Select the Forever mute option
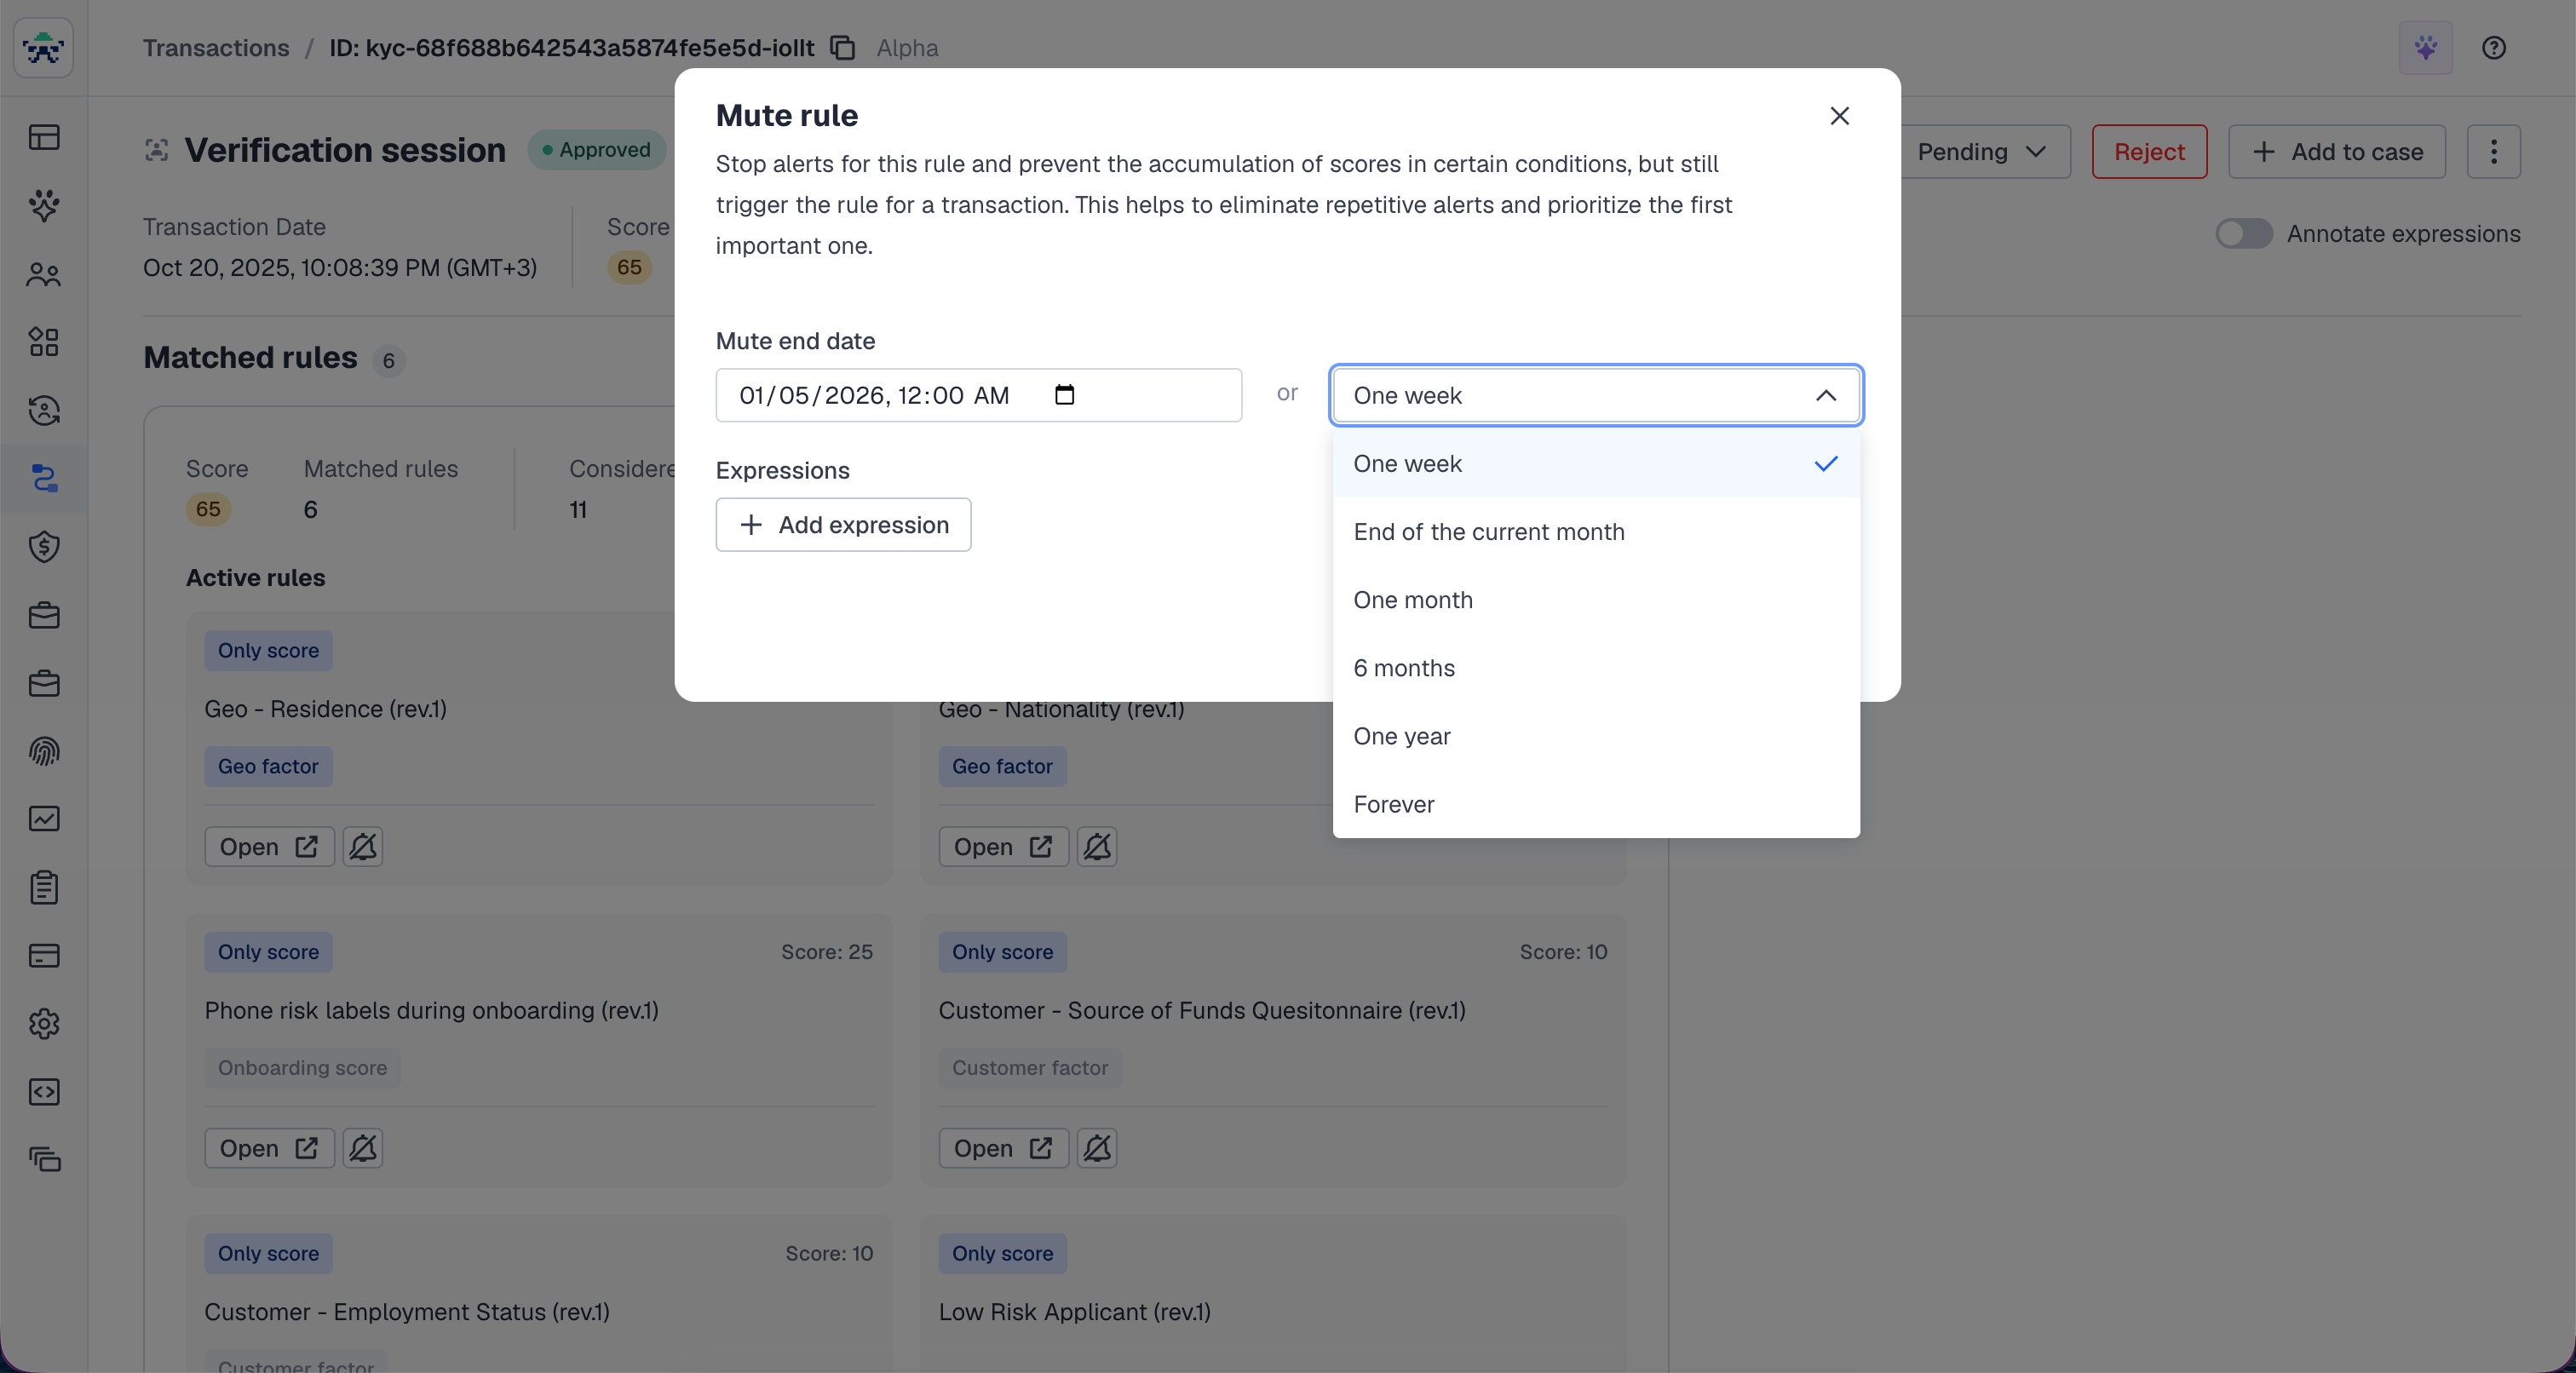Screen dimensions: 2576x1373 [1393, 804]
